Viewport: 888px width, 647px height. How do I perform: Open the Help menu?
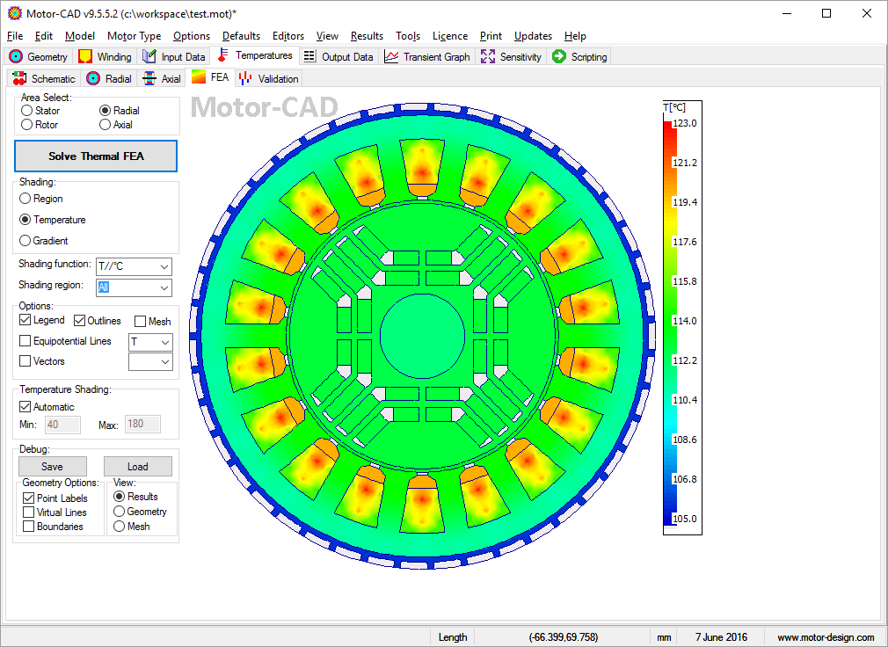tap(575, 36)
